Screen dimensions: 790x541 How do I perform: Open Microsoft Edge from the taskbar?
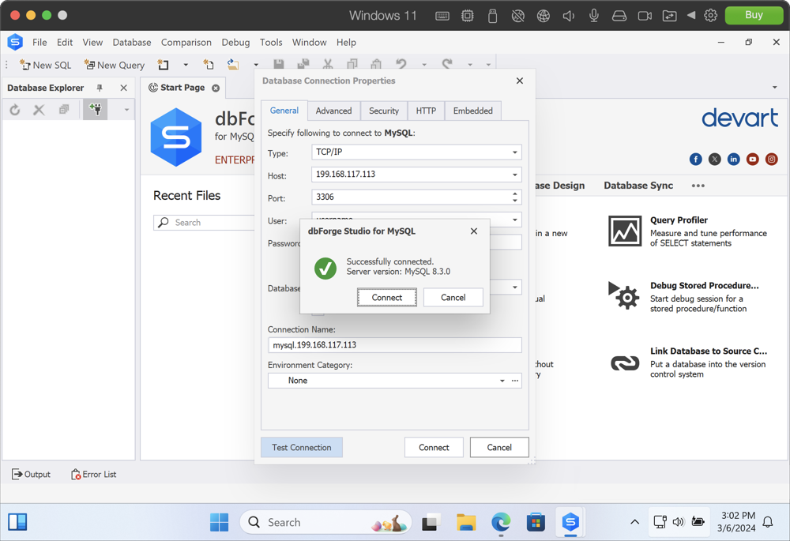point(501,522)
